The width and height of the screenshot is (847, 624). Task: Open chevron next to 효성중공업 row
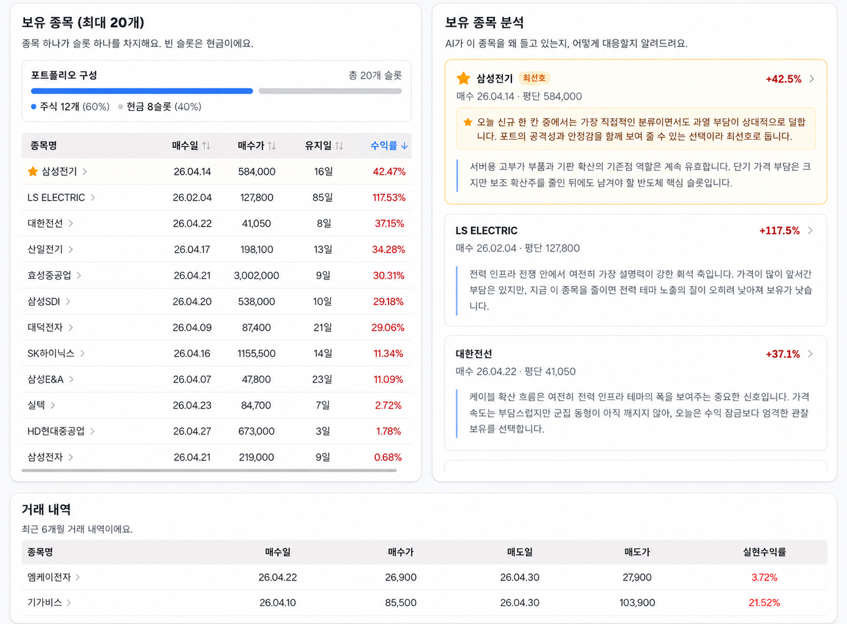(79, 275)
